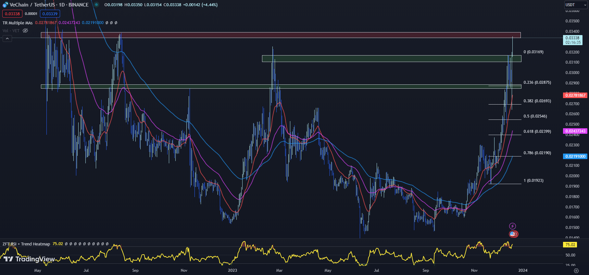Click the green market status dot
Viewport: 589px width, 275px height.
pos(96,5)
